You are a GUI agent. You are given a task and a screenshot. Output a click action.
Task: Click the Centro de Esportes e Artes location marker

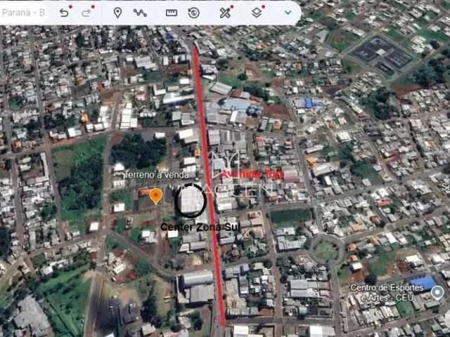tap(437, 293)
